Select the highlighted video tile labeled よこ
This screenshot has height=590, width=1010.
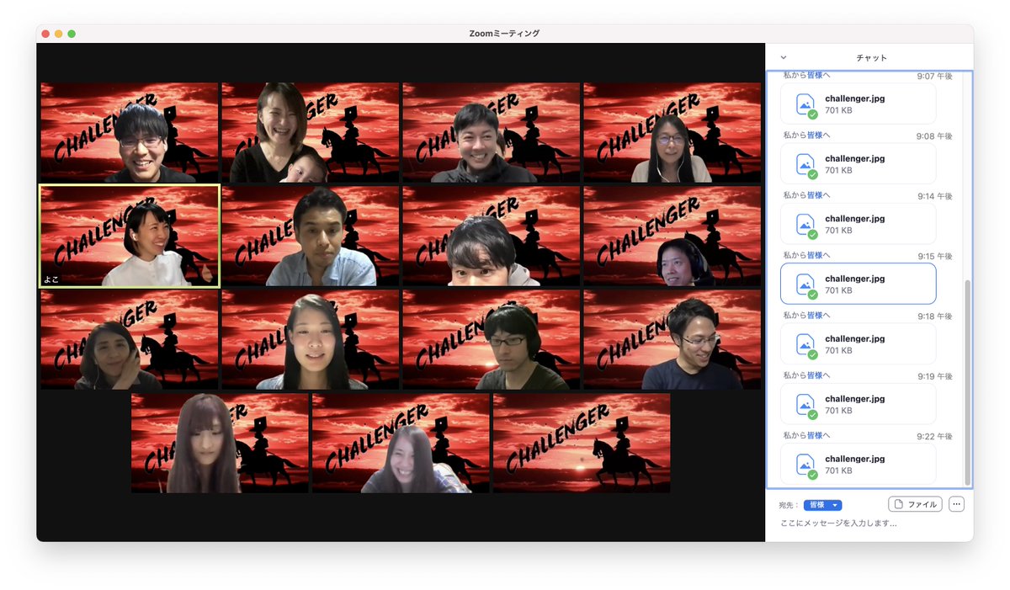pos(130,237)
